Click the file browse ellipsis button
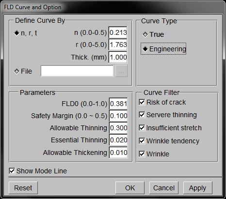226x199 pixels. (x=121, y=71)
